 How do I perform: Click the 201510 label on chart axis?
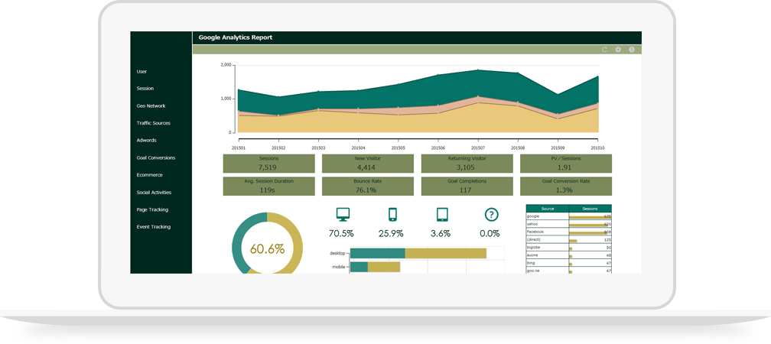(597, 148)
